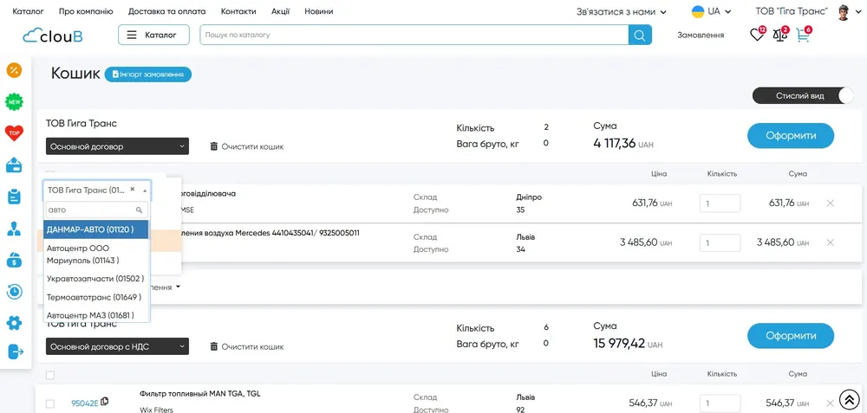Remove the 631,76 UAH item with X
867x413 pixels.
(830, 203)
